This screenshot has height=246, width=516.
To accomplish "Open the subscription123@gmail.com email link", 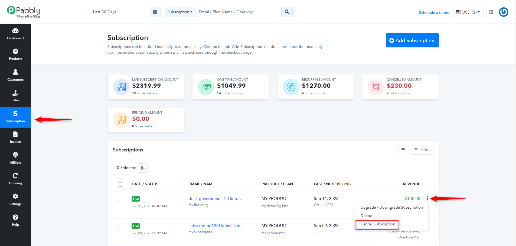I will [215, 226].
